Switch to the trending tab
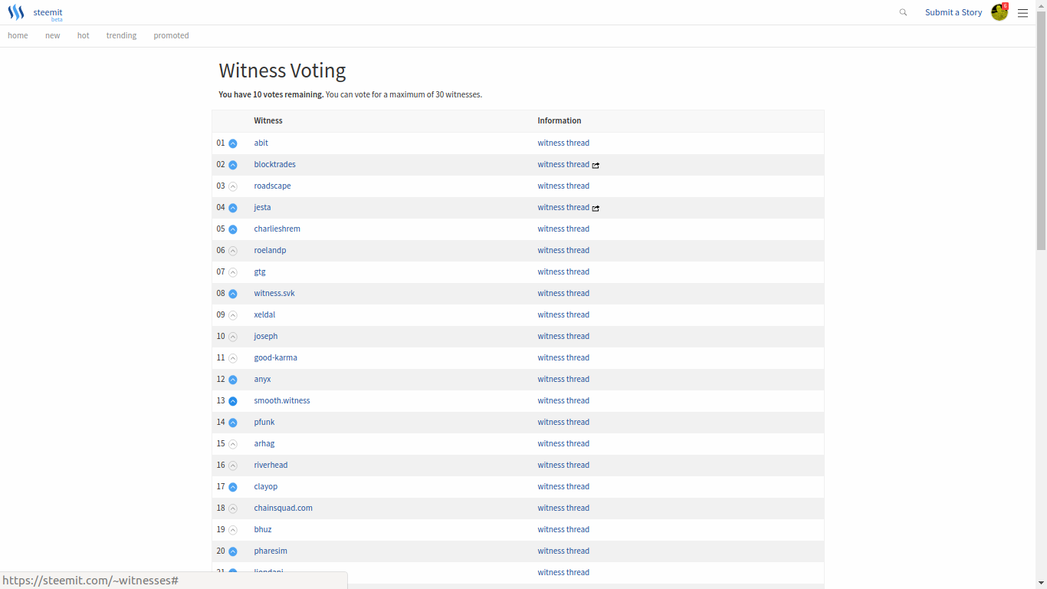Image resolution: width=1047 pixels, height=589 pixels. [121, 35]
